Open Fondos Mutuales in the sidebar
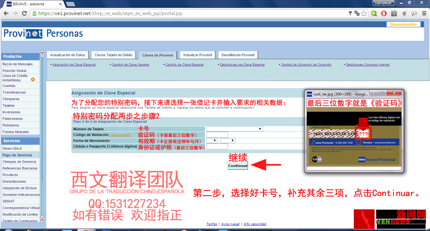This screenshot has width=430, height=231. [20, 132]
